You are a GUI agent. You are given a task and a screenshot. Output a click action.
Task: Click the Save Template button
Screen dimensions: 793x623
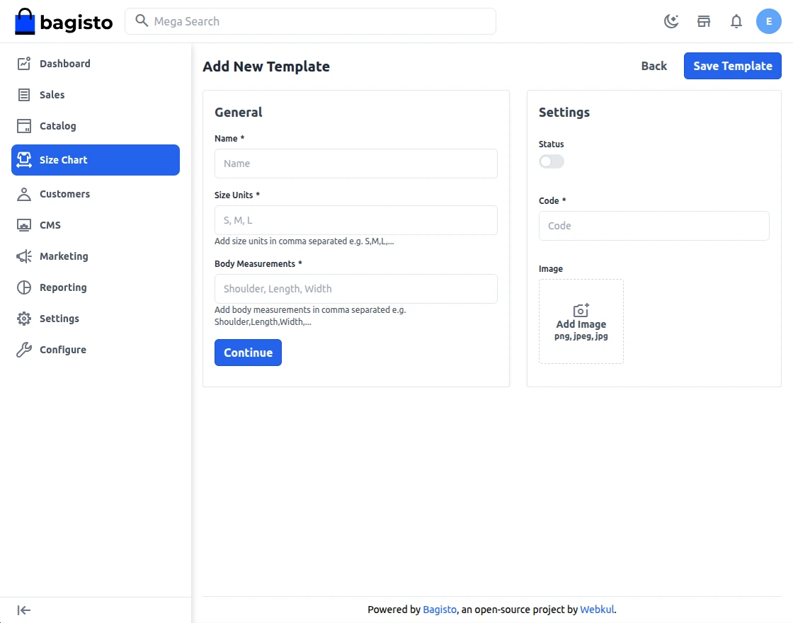coord(732,66)
